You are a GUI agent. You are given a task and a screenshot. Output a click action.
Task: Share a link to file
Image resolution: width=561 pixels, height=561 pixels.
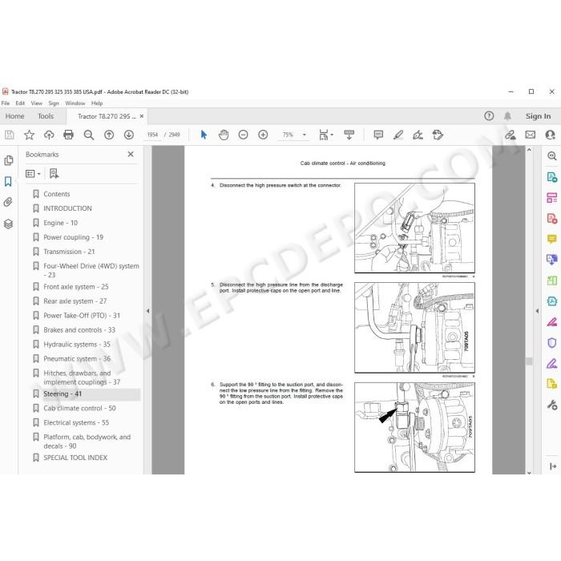[511, 135]
